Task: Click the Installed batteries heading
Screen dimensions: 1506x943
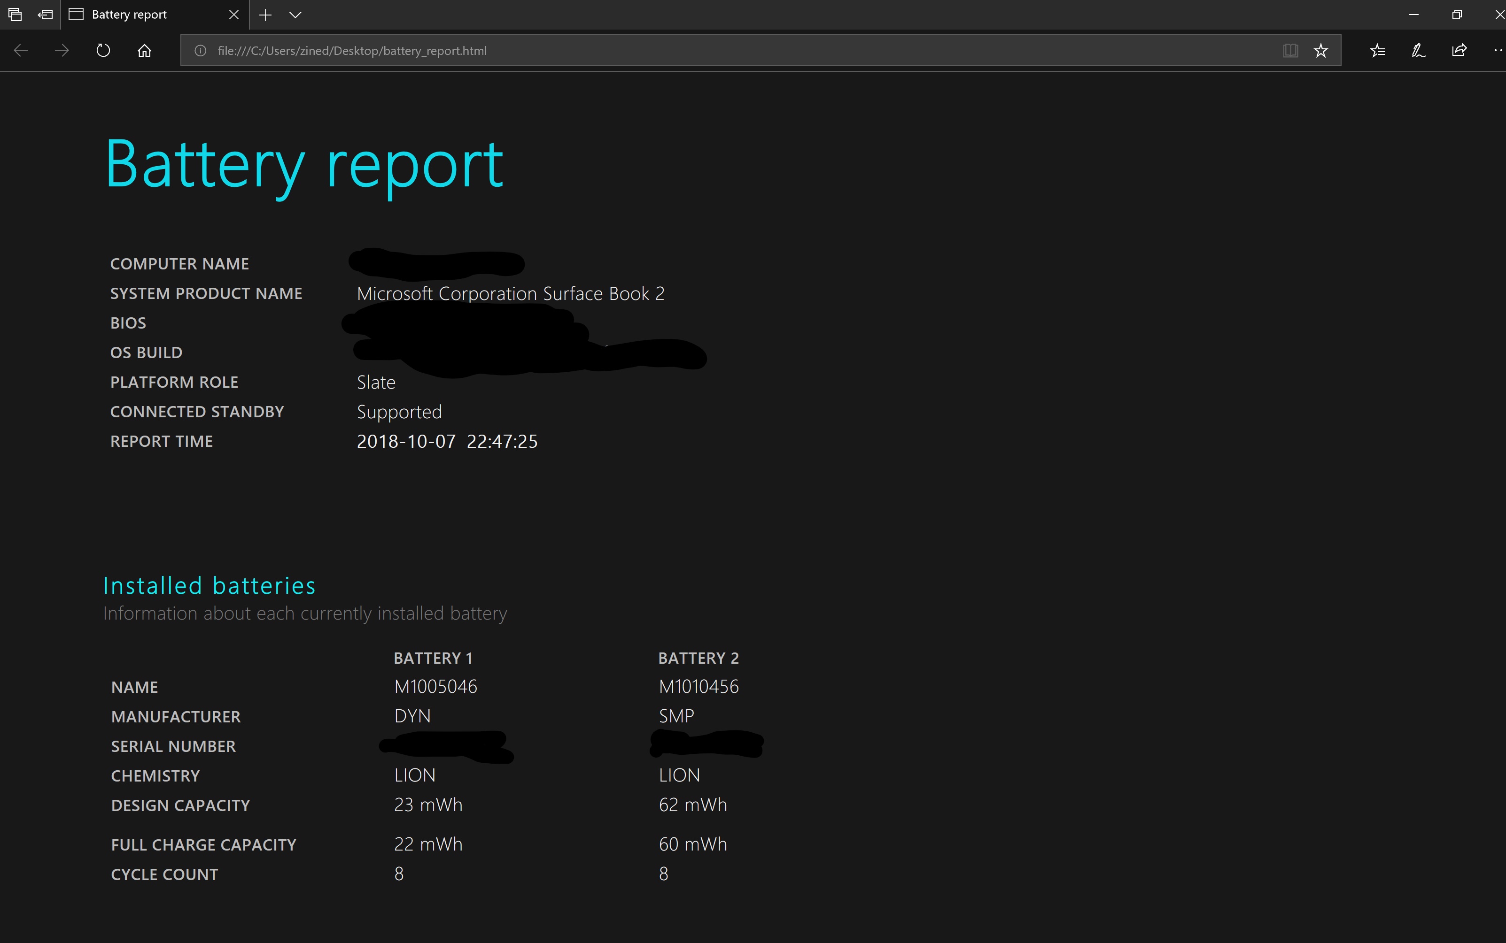Action: [x=209, y=586]
